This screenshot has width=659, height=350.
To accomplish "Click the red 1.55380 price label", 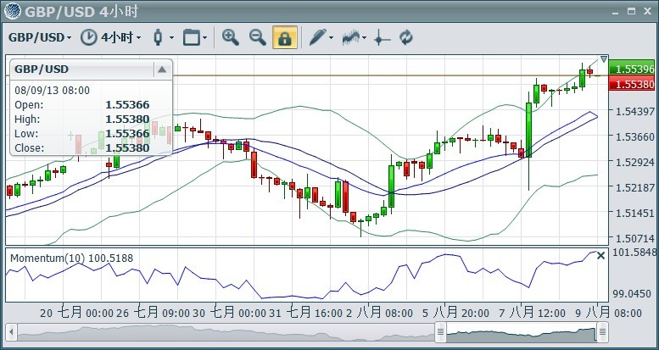I will pos(632,85).
